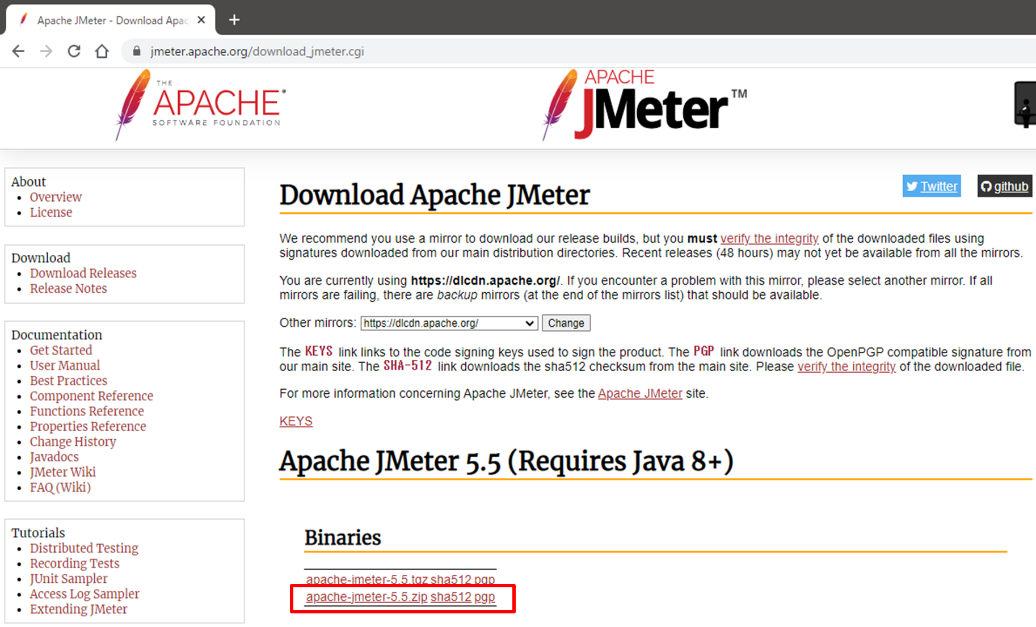The height and width of the screenshot is (627, 1036).
Task: Open the Distributed Testing tutorial
Action: (x=84, y=548)
